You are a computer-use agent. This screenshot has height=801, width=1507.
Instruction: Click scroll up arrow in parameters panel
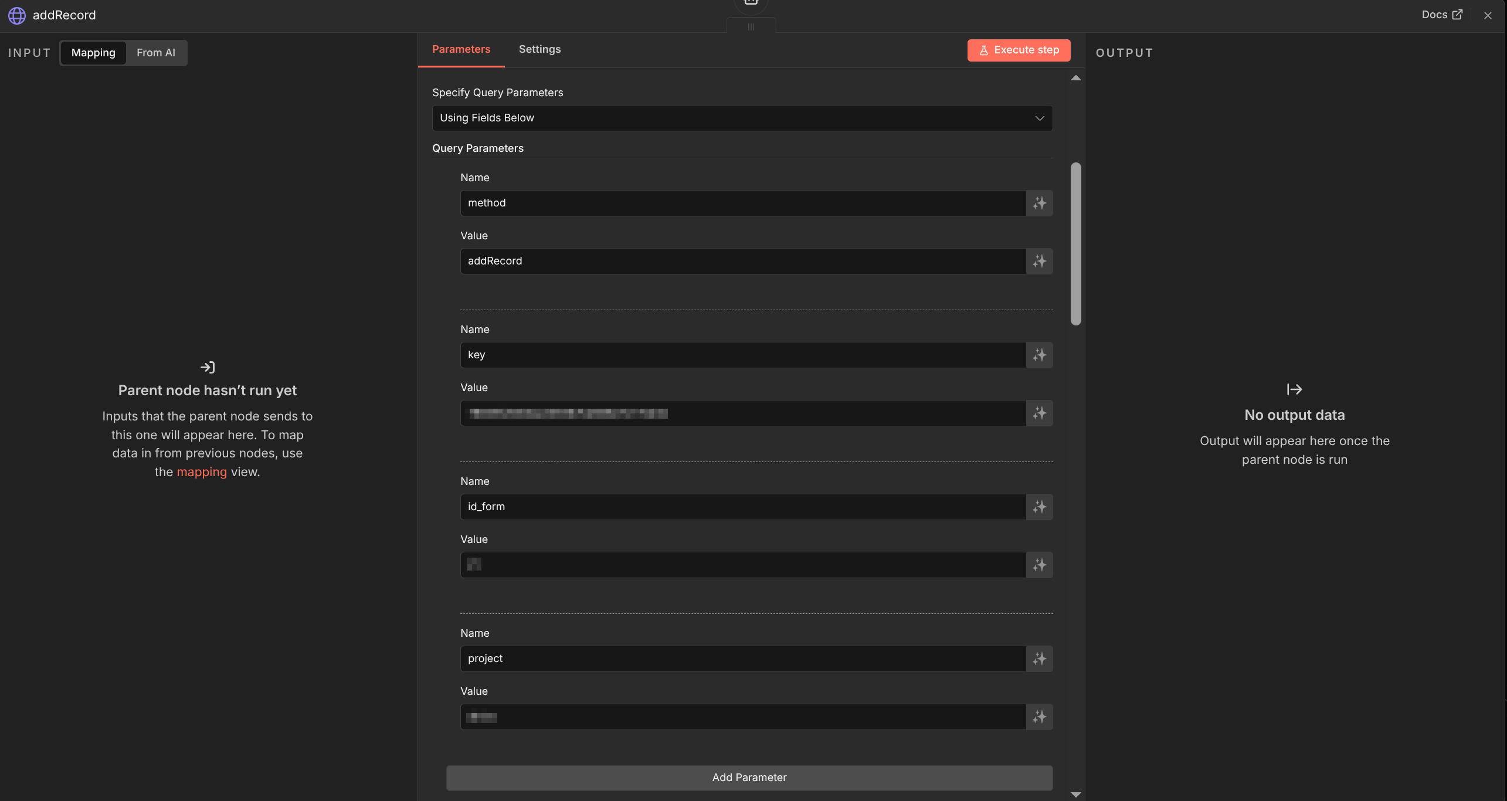tap(1075, 78)
